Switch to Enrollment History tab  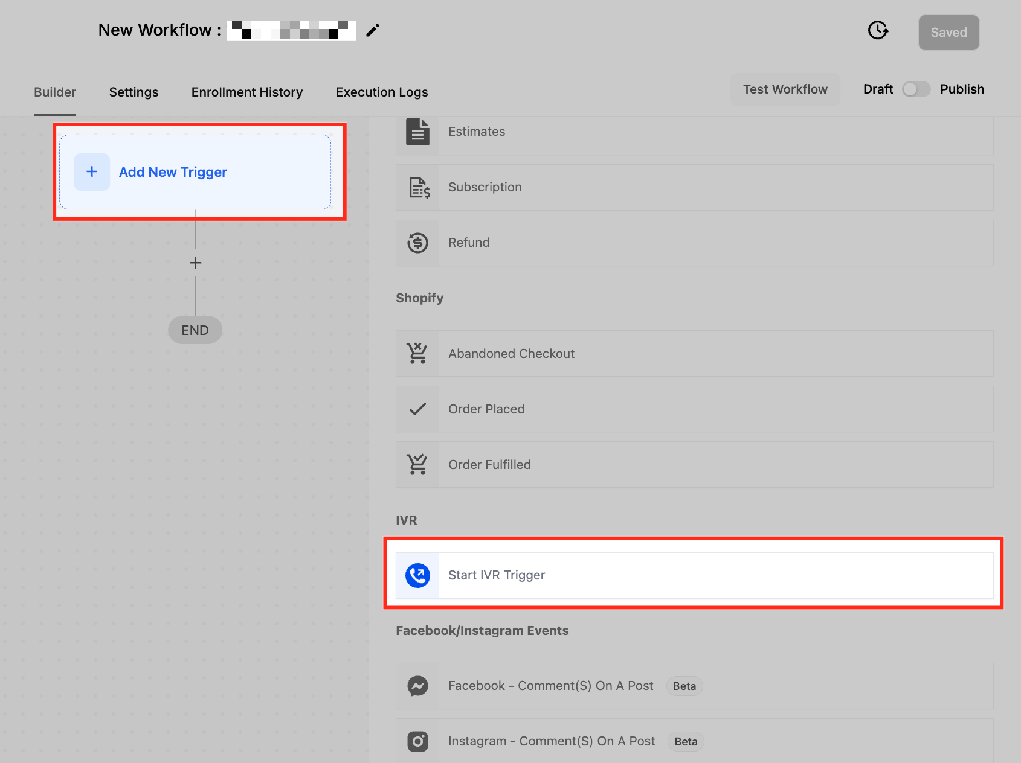(x=247, y=92)
